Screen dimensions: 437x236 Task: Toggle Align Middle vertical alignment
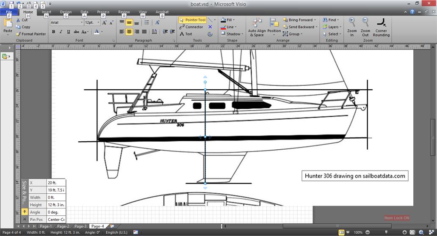coord(129,22)
